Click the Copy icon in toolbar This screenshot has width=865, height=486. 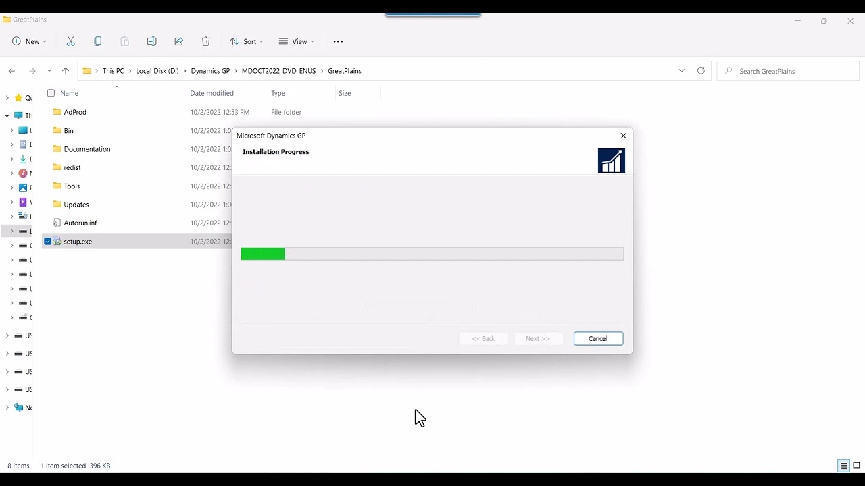click(x=97, y=41)
